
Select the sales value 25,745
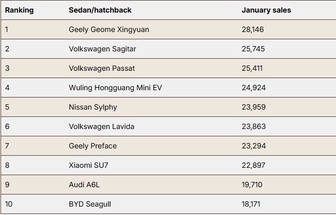pyautogui.click(x=254, y=49)
